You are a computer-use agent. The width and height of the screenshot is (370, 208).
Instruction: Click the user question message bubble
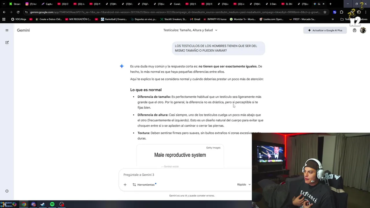pyautogui.click(x=219, y=48)
